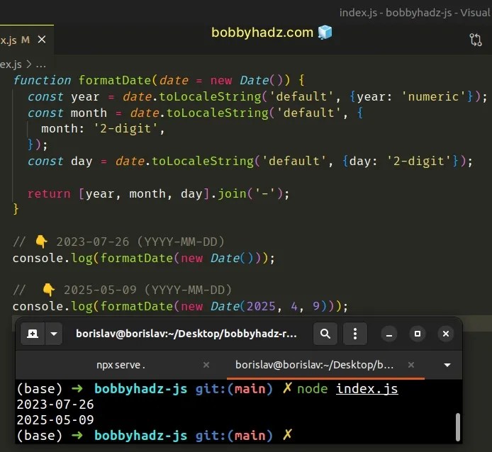Click the terminal vertical scrollbar
The image size is (492, 452).
point(458,427)
